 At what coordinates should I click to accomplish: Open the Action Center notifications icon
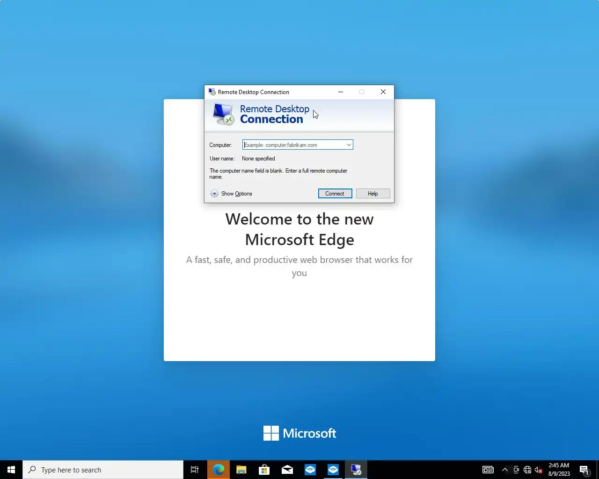point(584,470)
